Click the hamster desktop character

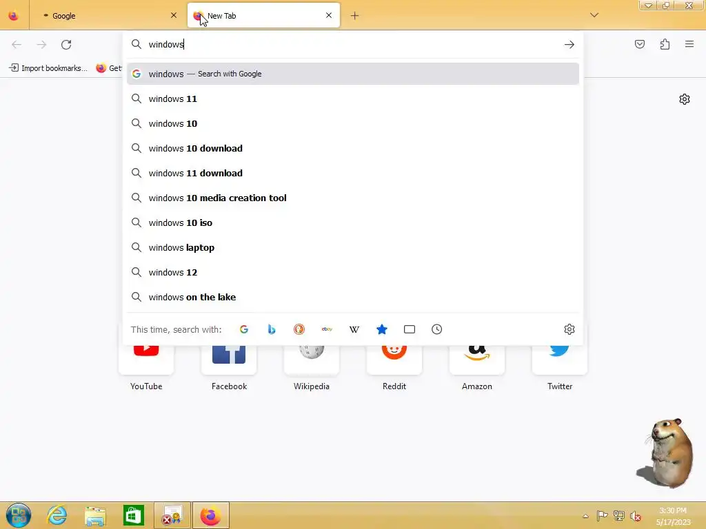tap(667, 452)
